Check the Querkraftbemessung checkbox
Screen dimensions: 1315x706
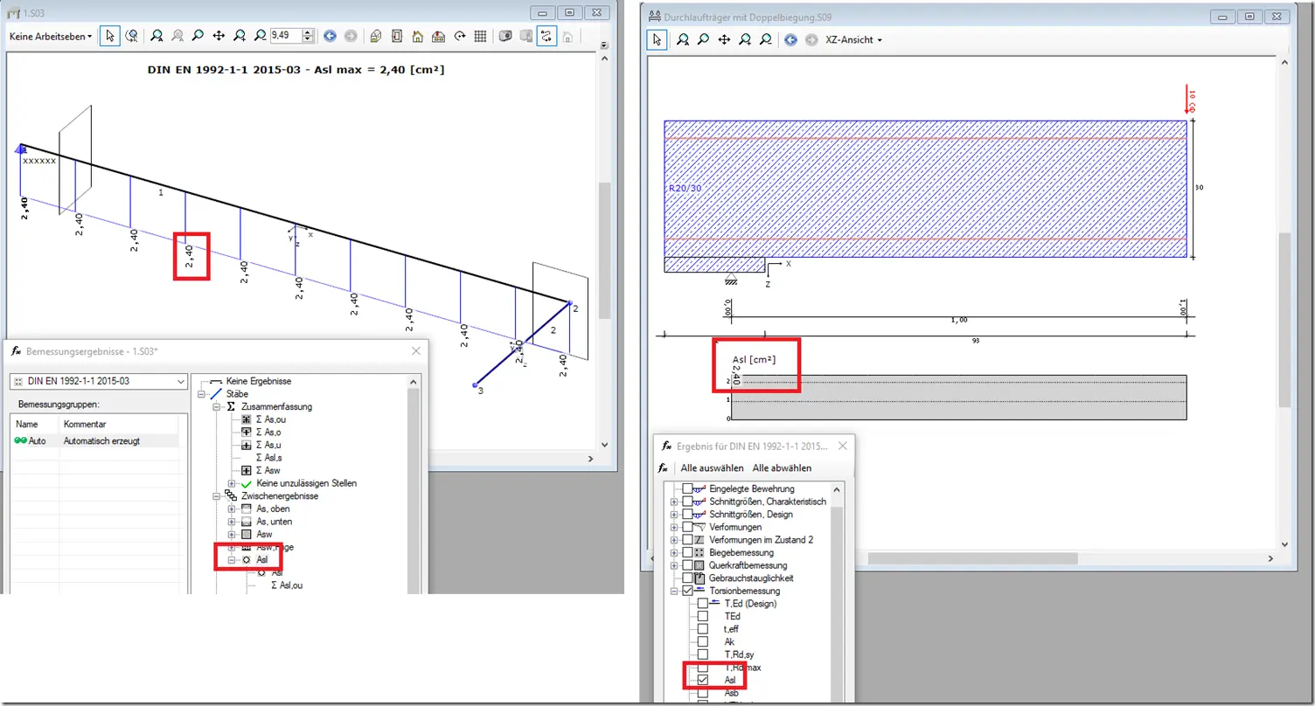point(687,565)
